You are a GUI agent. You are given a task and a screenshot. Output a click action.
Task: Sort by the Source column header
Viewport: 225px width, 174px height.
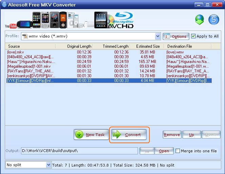point(30,46)
